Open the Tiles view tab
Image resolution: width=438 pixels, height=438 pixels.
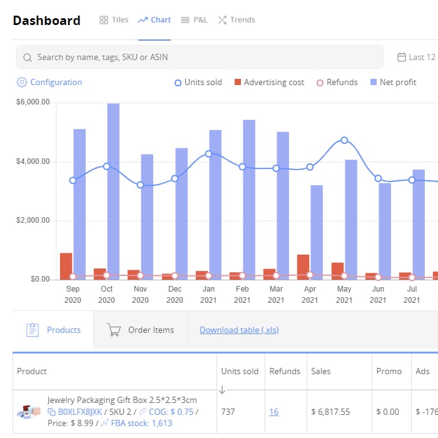pyautogui.click(x=114, y=20)
